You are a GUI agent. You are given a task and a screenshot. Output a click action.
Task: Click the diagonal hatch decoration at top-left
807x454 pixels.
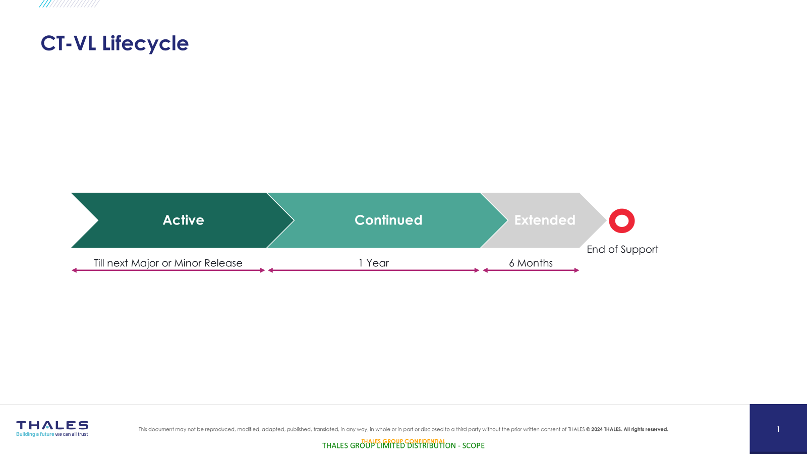point(69,4)
